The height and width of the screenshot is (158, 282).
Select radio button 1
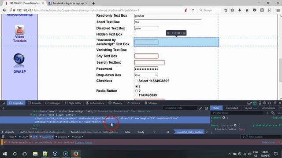coord(137,86)
